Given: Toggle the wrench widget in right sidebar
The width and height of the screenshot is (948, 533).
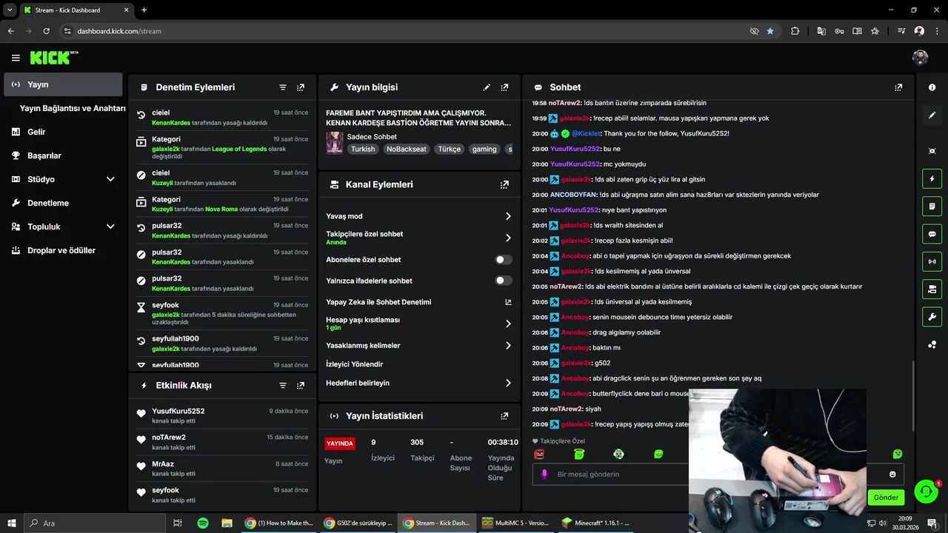Looking at the screenshot, I should point(932,317).
